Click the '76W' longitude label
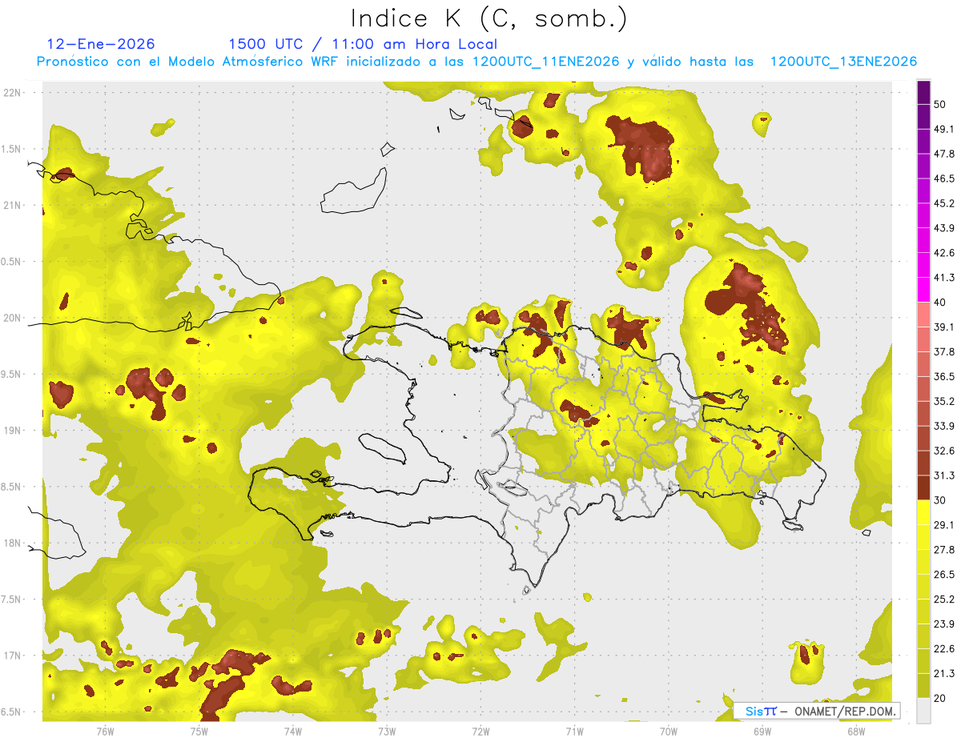 (x=105, y=732)
